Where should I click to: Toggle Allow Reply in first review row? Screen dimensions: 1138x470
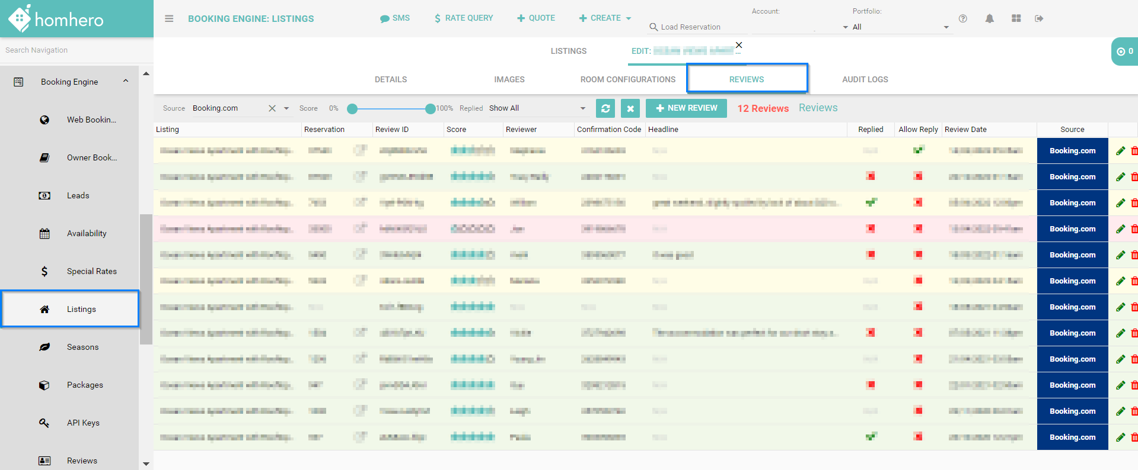point(918,150)
